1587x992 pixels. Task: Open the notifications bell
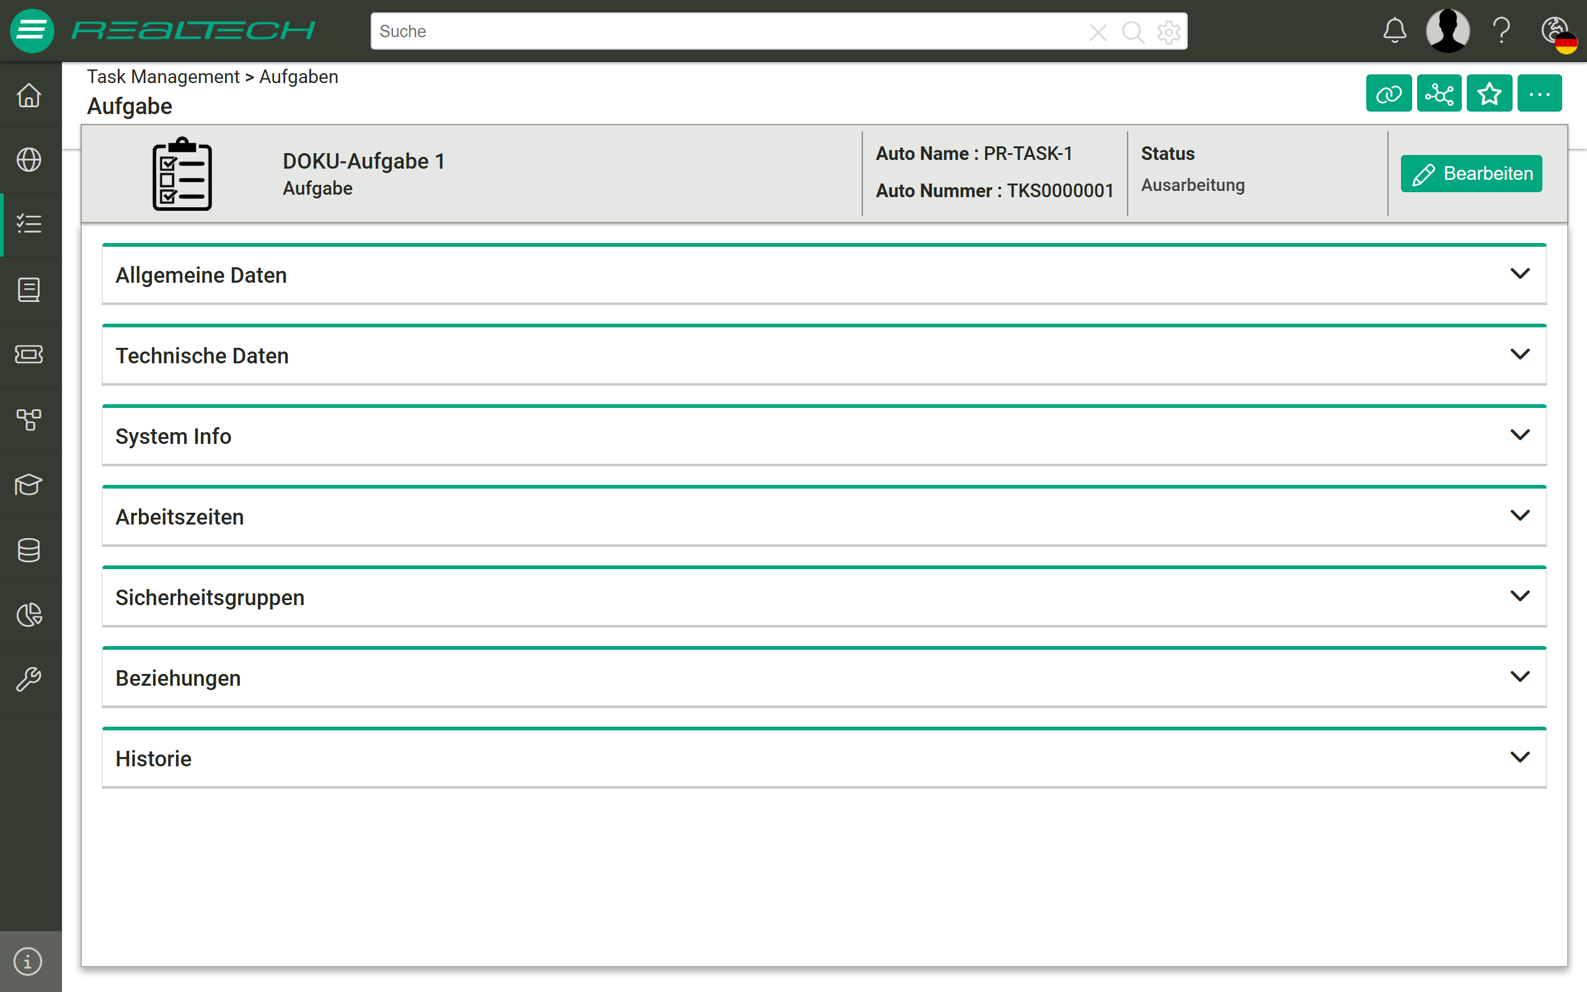(x=1395, y=31)
